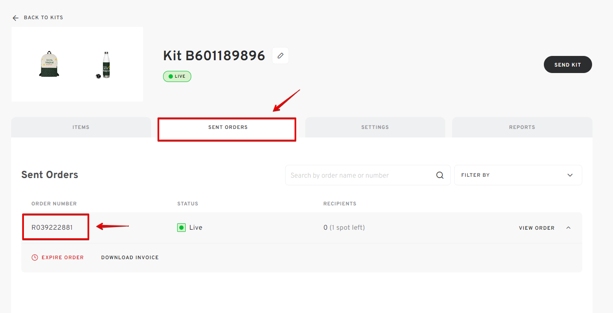Open the Filter By dropdown
The image size is (613, 313).
tap(518, 175)
